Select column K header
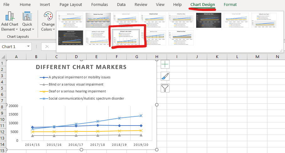Viewport: 285px width, 153px height. [217, 57]
